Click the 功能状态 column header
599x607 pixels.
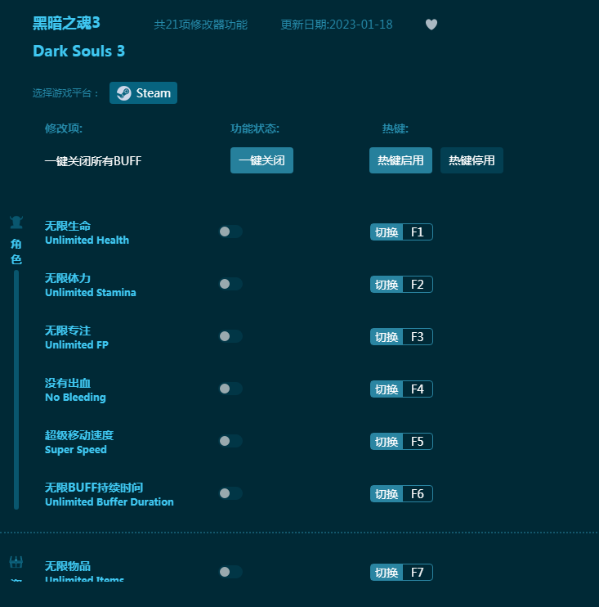(255, 128)
